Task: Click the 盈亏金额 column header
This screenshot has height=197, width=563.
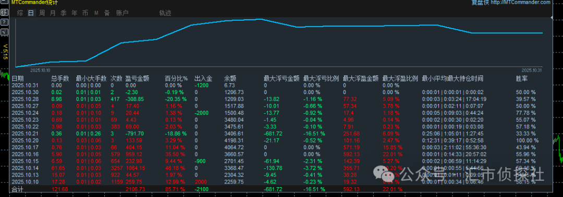Action: [137, 79]
